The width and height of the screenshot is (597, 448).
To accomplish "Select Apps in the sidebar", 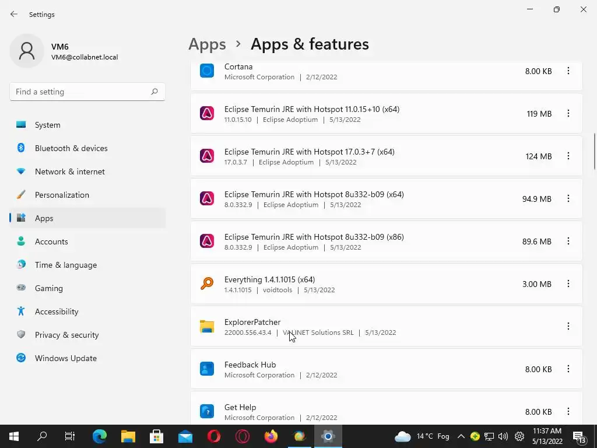I will 87,218.
